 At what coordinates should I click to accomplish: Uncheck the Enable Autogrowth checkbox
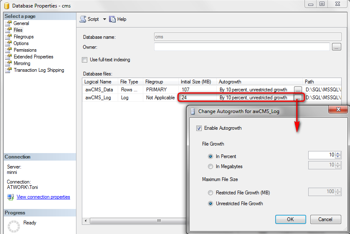tap(199, 128)
